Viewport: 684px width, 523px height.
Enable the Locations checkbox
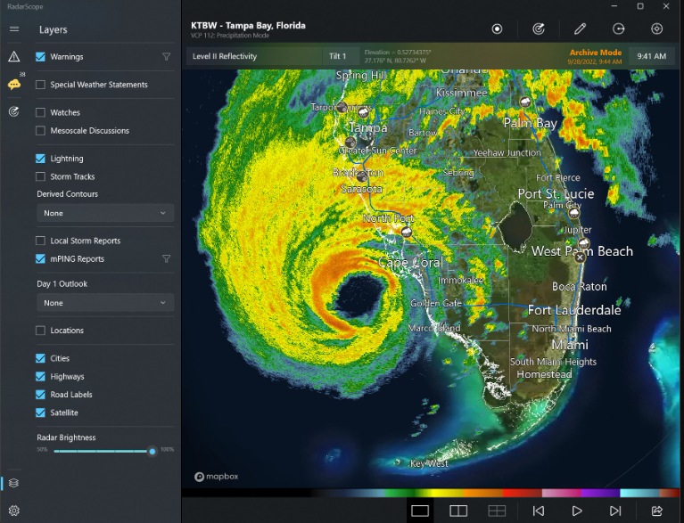point(40,331)
